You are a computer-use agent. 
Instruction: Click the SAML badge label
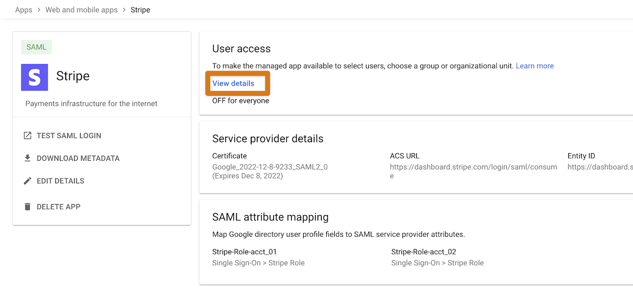(37, 47)
